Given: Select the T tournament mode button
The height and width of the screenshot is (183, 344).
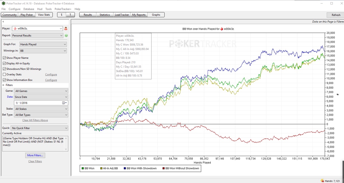Looking at the screenshot, I should coord(70,15).
